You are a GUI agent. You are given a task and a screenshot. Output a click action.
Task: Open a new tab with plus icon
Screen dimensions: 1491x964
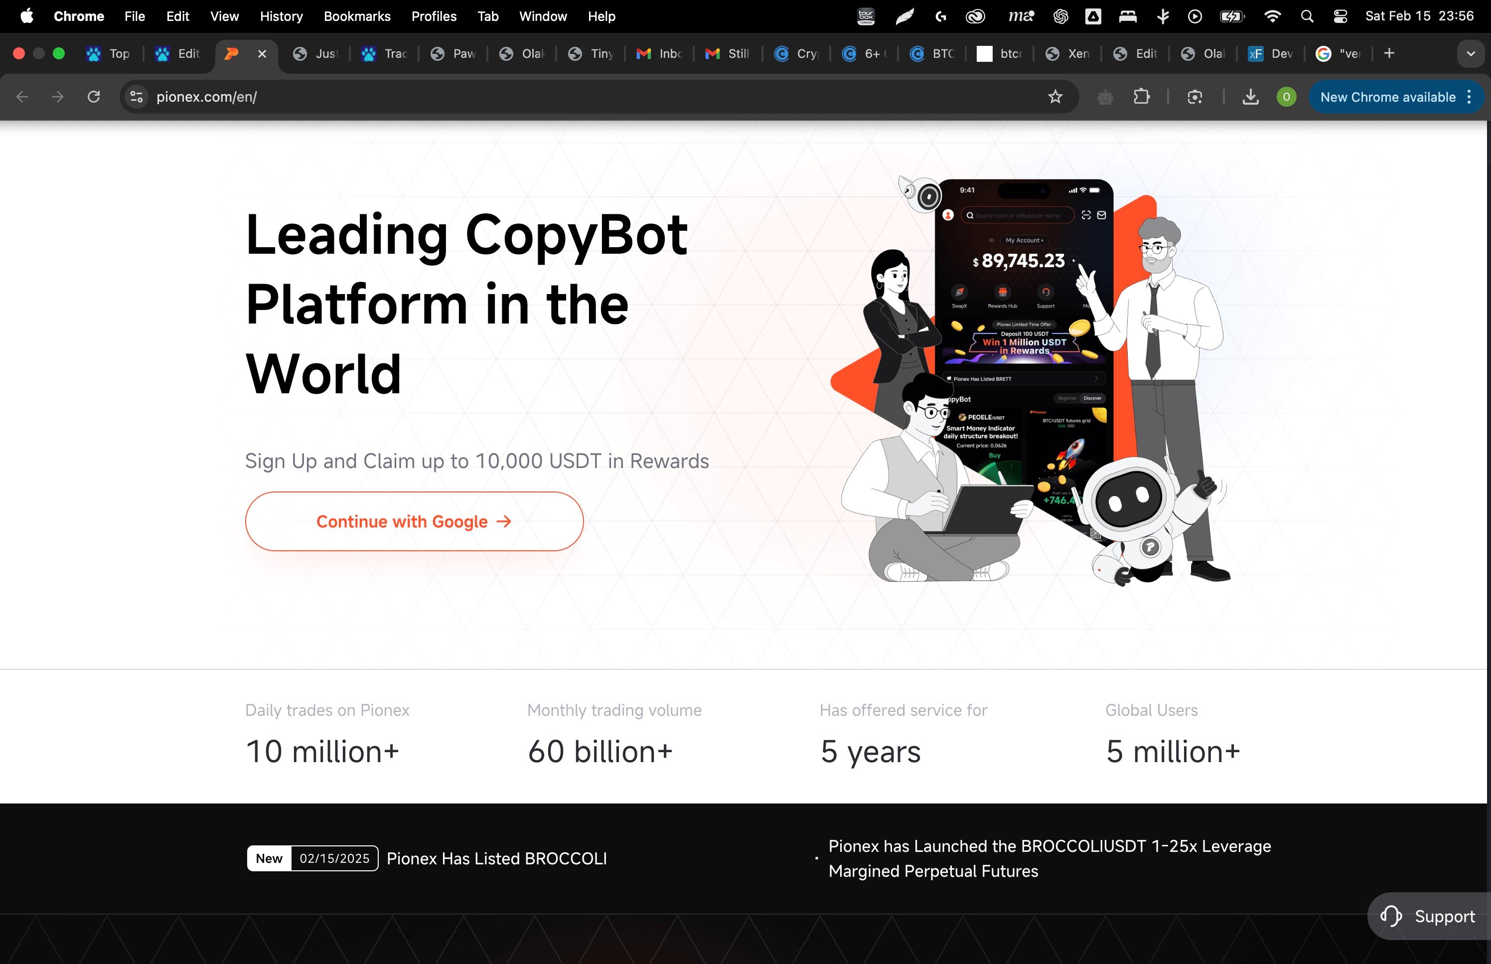1389,54
